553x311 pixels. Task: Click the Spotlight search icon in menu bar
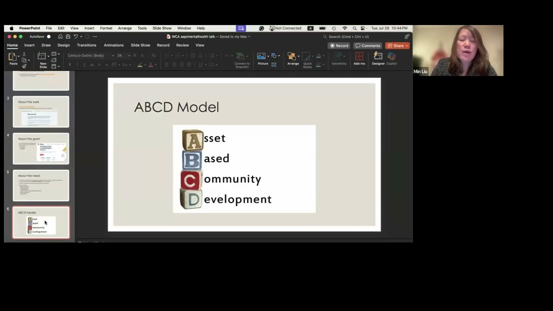[354, 28]
